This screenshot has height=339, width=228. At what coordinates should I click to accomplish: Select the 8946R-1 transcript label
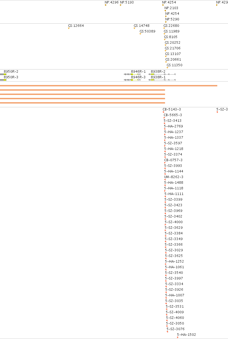pos(138,72)
